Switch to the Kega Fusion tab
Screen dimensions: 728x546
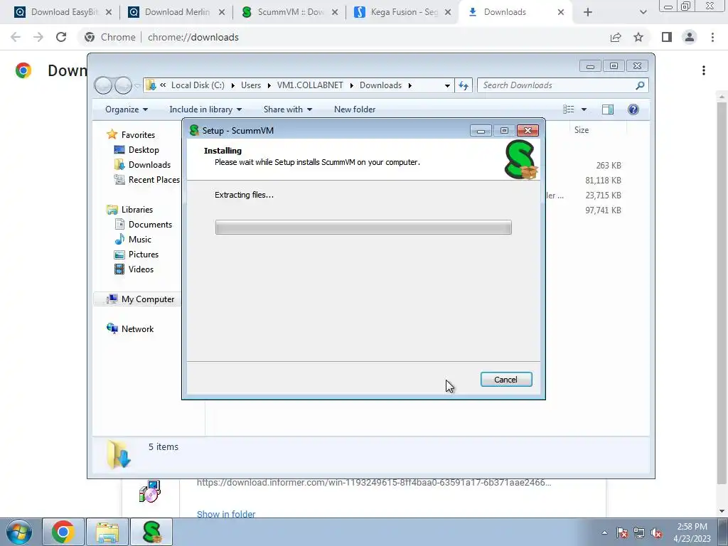point(402,12)
